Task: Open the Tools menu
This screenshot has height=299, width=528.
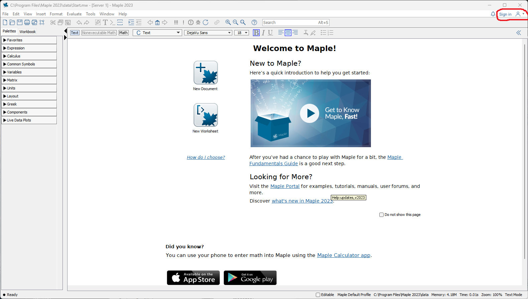Action: (x=91, y=14)
